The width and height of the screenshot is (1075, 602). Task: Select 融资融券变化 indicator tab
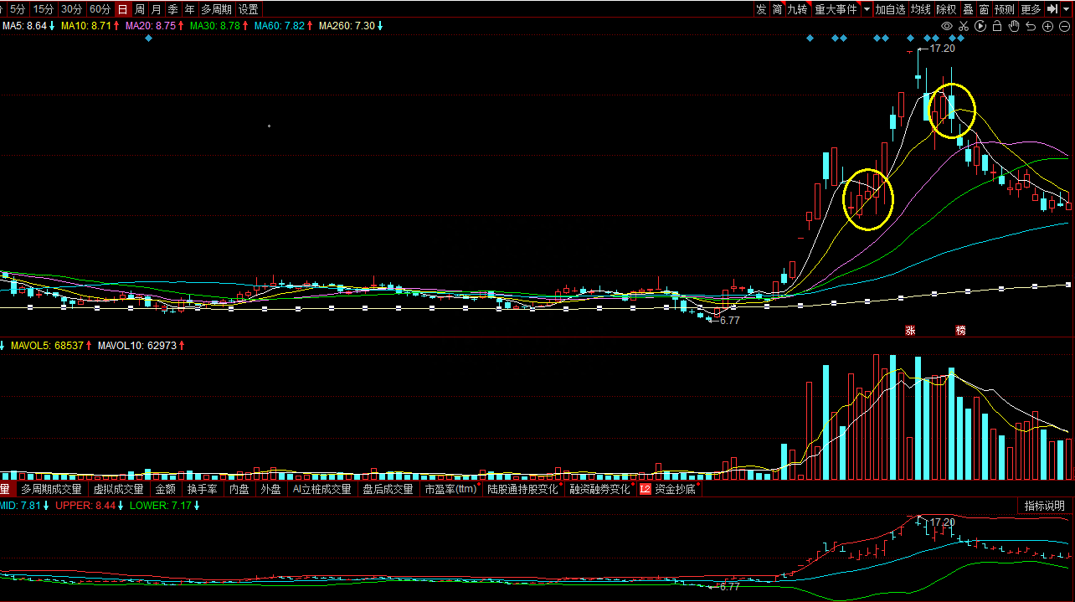point(599,489)
